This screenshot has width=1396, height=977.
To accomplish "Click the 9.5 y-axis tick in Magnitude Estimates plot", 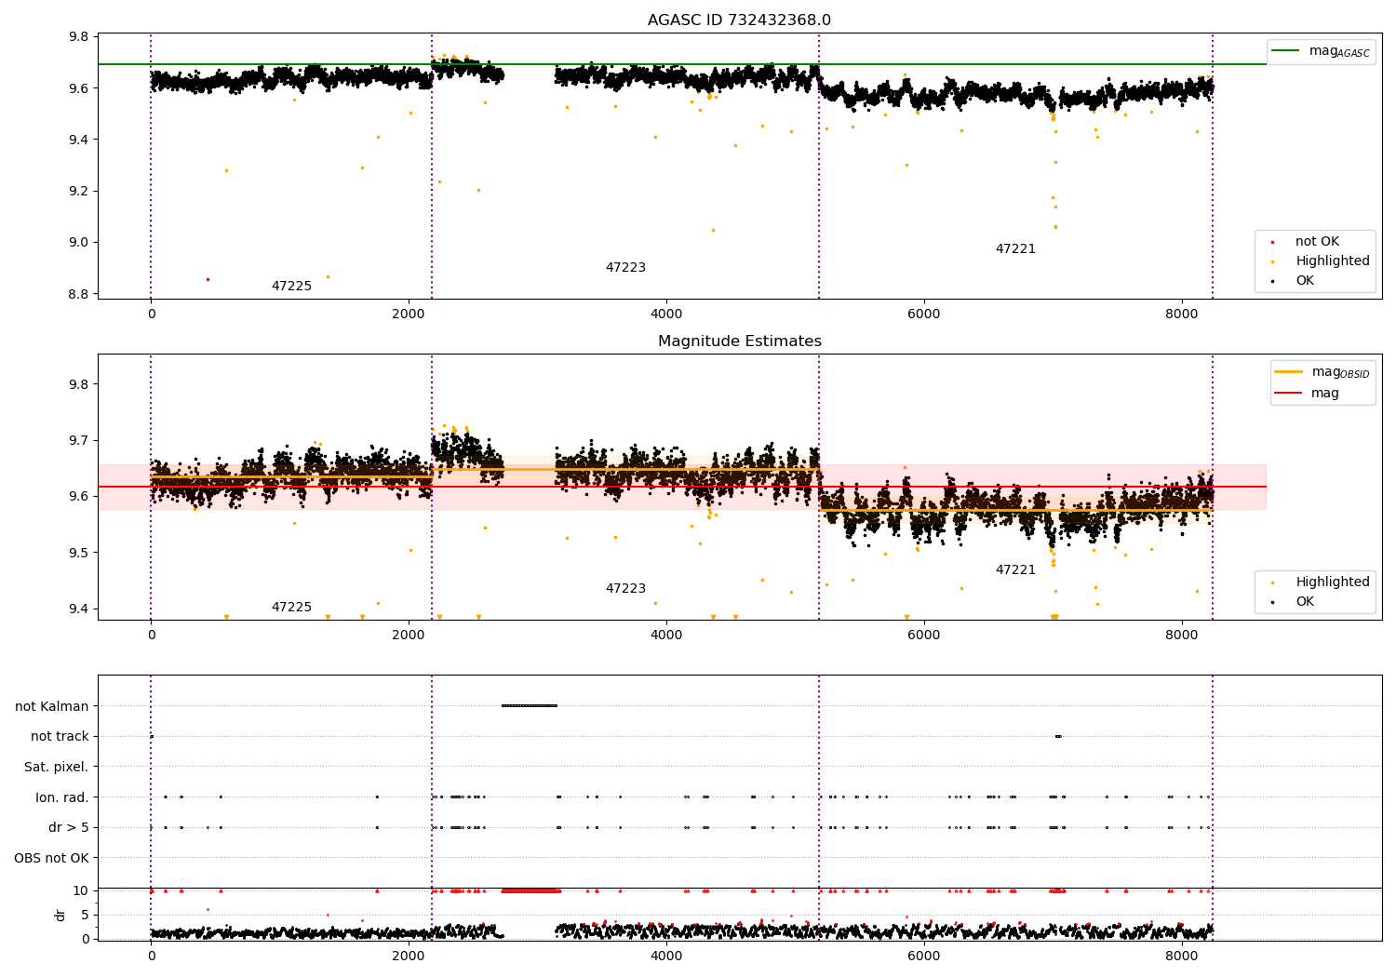I will point(77,553).
